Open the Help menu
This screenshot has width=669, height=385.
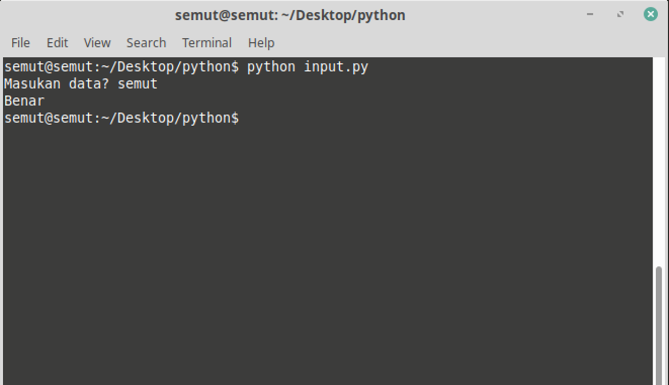[261, 43]
